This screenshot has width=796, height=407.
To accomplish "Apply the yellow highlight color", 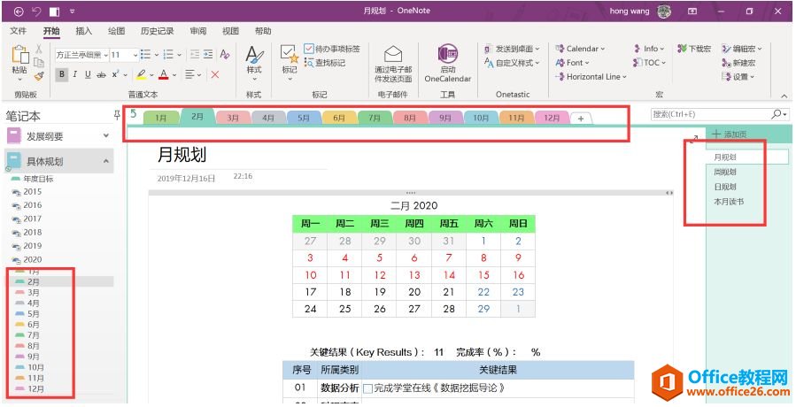I will (142, 75).
